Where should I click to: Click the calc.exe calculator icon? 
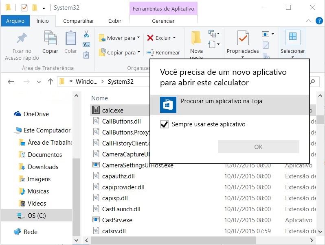[96, 110]
